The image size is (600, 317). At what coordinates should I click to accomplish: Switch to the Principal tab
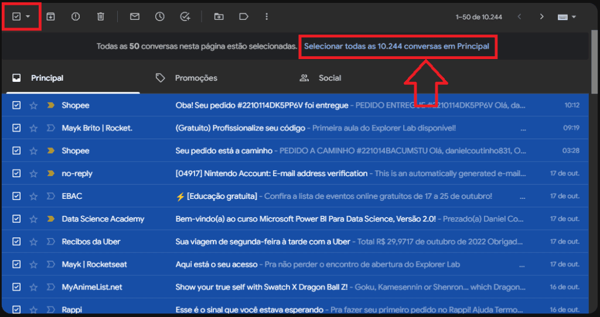[73, 78]
